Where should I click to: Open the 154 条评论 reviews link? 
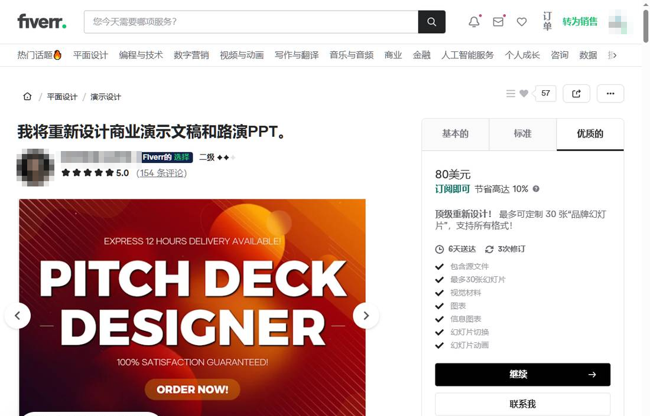click(x=162, y=173)
